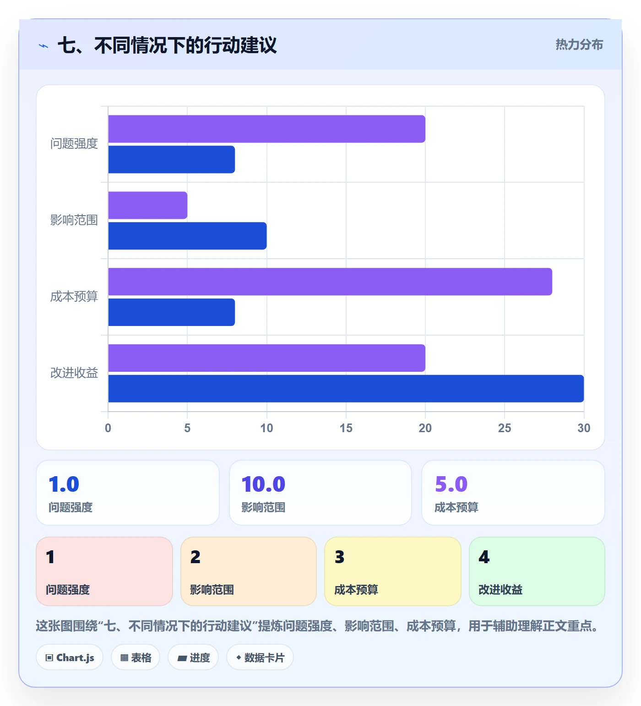
Task: Click the x-axis tick value 15
Action: (x=346, y=428)
